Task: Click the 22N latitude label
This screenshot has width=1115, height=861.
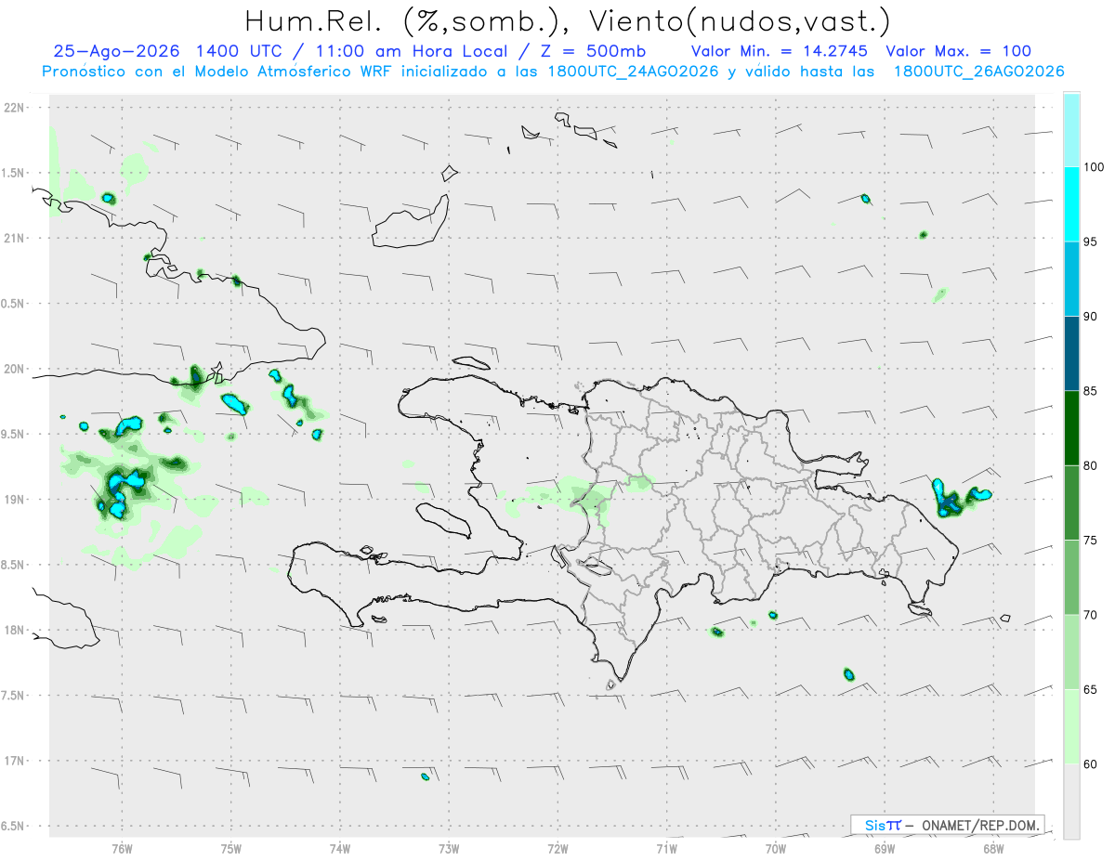Action: point(16,108)
